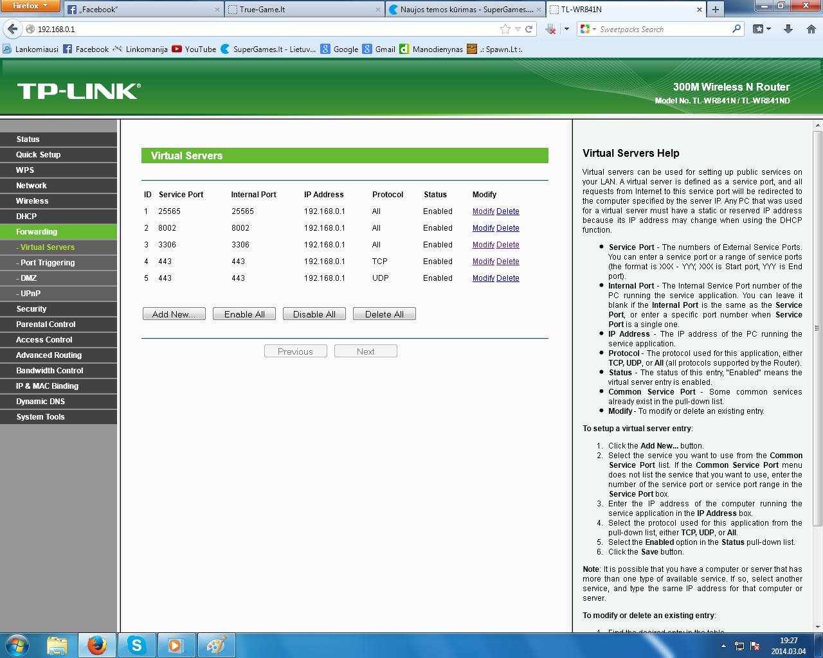
Task: Open the Status menu item
Action: (x=59, y=139)
